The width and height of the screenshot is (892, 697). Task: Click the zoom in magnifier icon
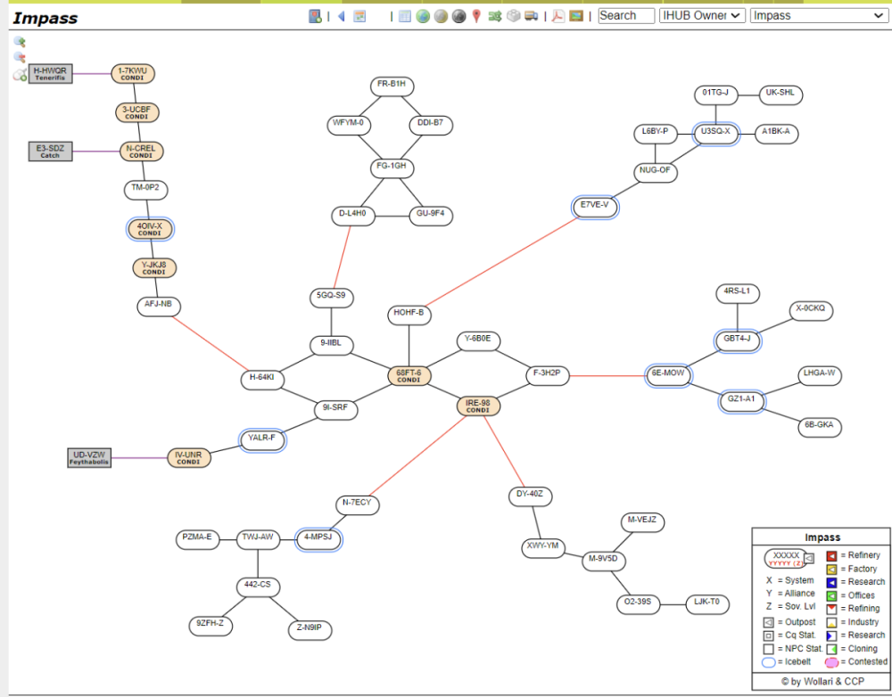pos(20,42)
